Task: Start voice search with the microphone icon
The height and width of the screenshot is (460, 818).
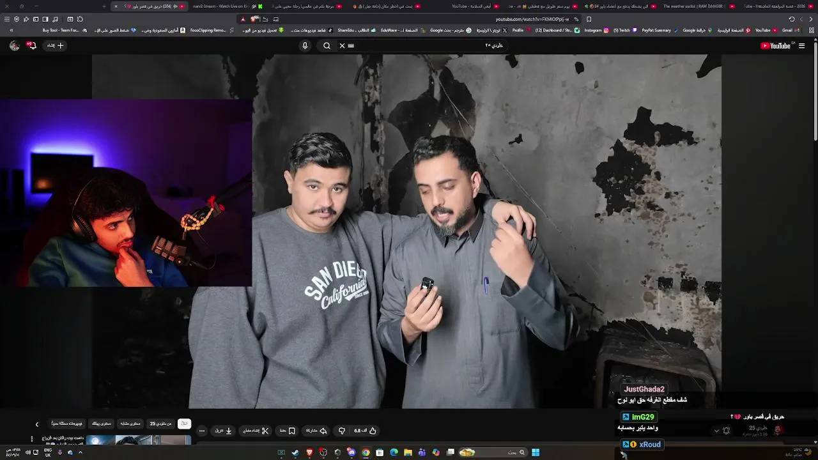Action: coord(305,45)
